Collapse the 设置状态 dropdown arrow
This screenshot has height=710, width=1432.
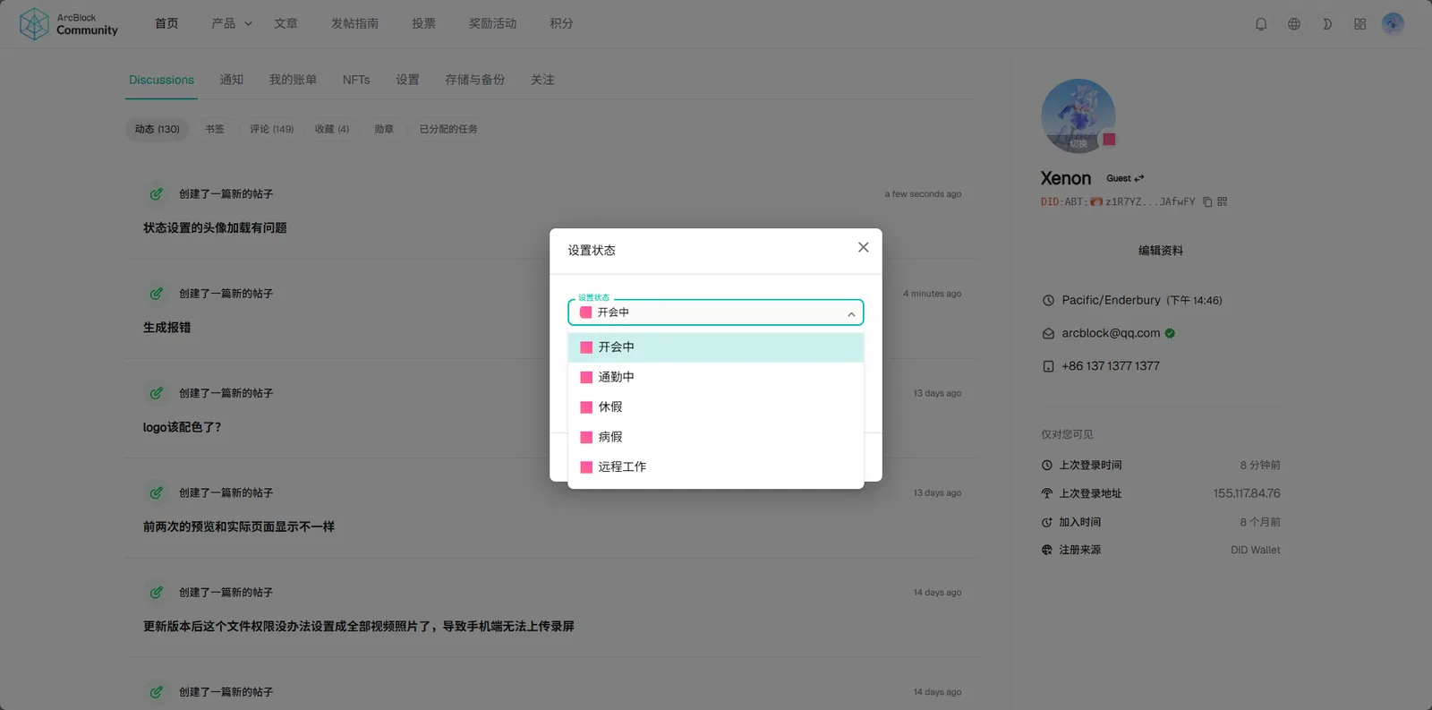pos(851,313)
